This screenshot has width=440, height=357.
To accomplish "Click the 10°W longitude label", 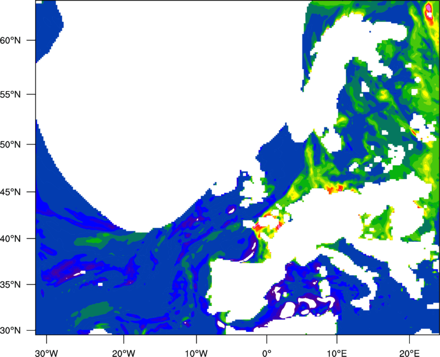I will pos(196,353).
